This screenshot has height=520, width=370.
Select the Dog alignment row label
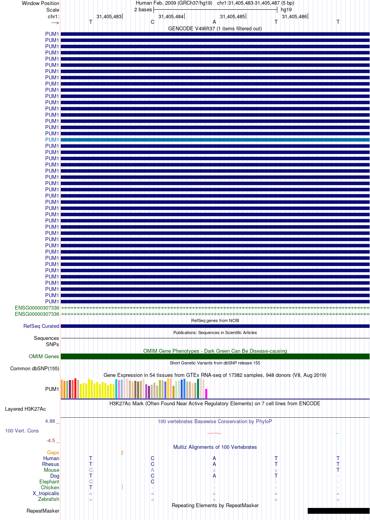pyautogui.click(x=55, y=476)
